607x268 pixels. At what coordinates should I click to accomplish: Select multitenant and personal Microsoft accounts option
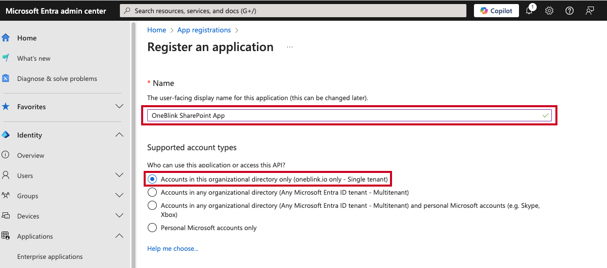[152, 205]
